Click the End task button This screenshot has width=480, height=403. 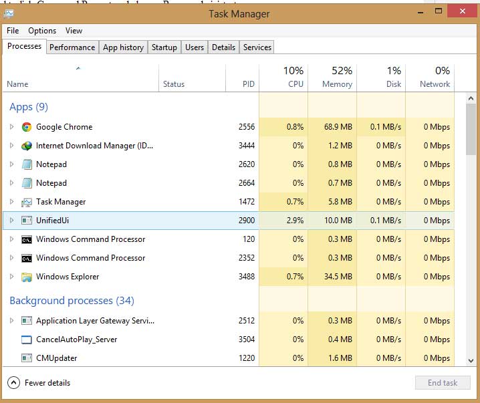[443, 383]
